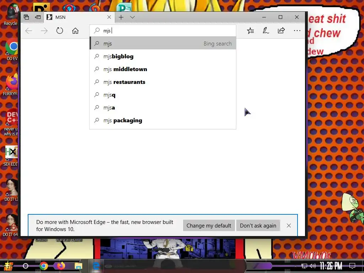
Task: Click the 11:26 PM clock
Action: 331,266
